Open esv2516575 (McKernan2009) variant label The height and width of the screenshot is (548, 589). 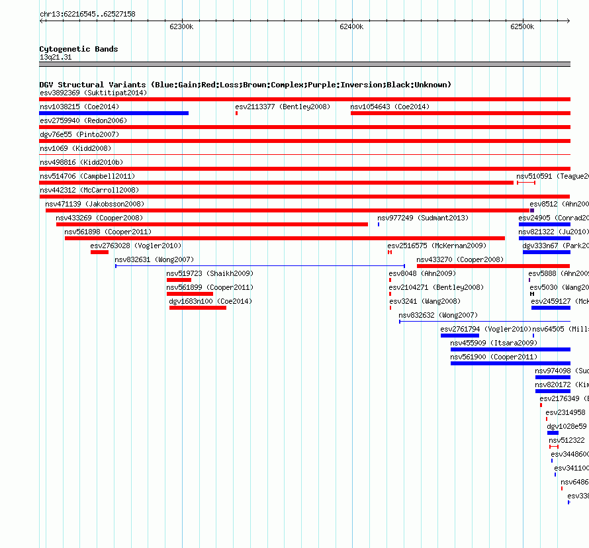(437, 246)
